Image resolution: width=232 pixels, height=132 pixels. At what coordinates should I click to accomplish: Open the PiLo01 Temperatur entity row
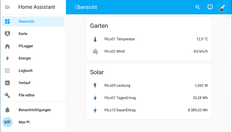pos(119,39)
